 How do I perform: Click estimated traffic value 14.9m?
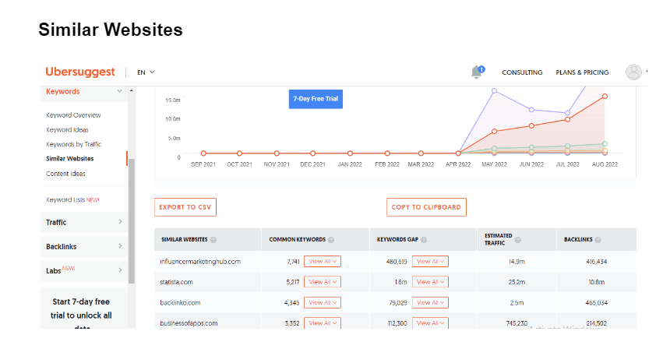[x=517, y=262]
